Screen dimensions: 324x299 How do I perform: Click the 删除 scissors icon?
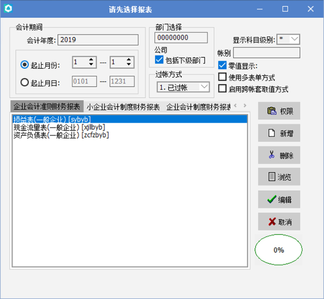click(272, 155)
